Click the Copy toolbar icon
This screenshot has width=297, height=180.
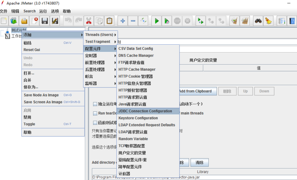[x=99, y=21]
